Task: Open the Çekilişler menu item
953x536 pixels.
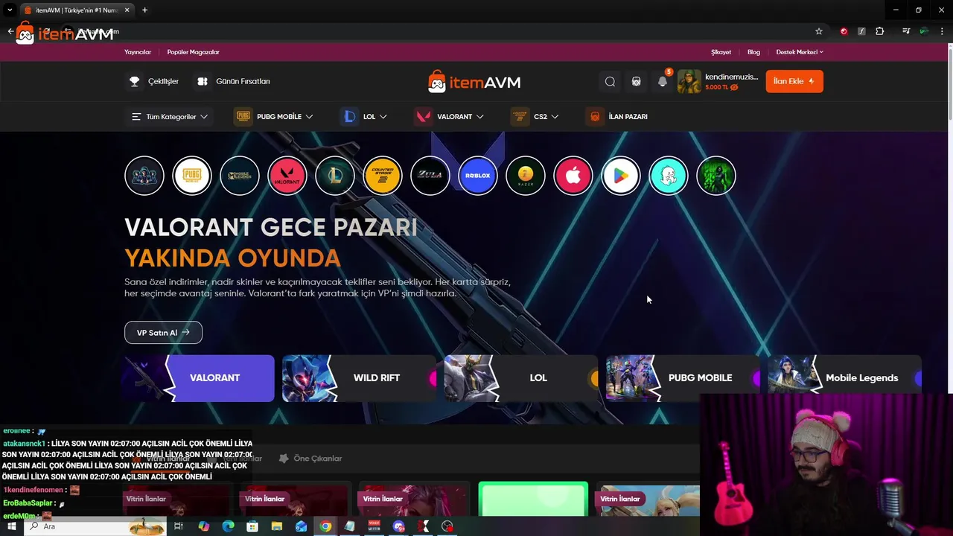Action: point(152,81)
